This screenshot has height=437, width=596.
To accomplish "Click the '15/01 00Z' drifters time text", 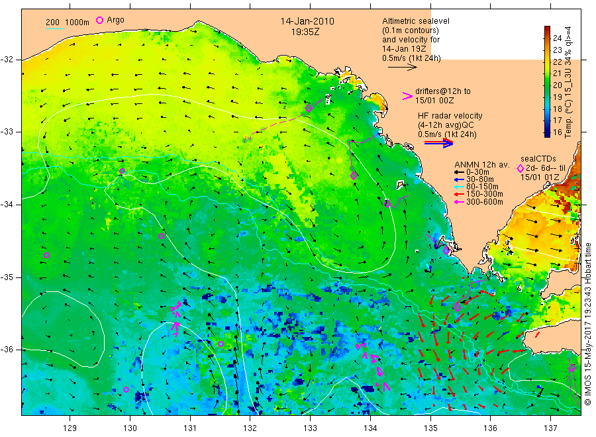I will (x=434, y=101).
